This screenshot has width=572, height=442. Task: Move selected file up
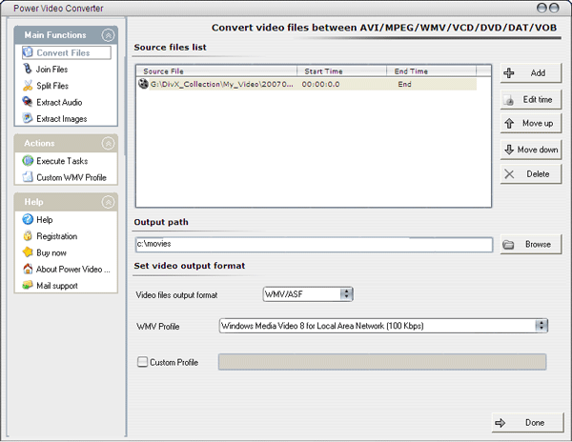tap(531, 123)
